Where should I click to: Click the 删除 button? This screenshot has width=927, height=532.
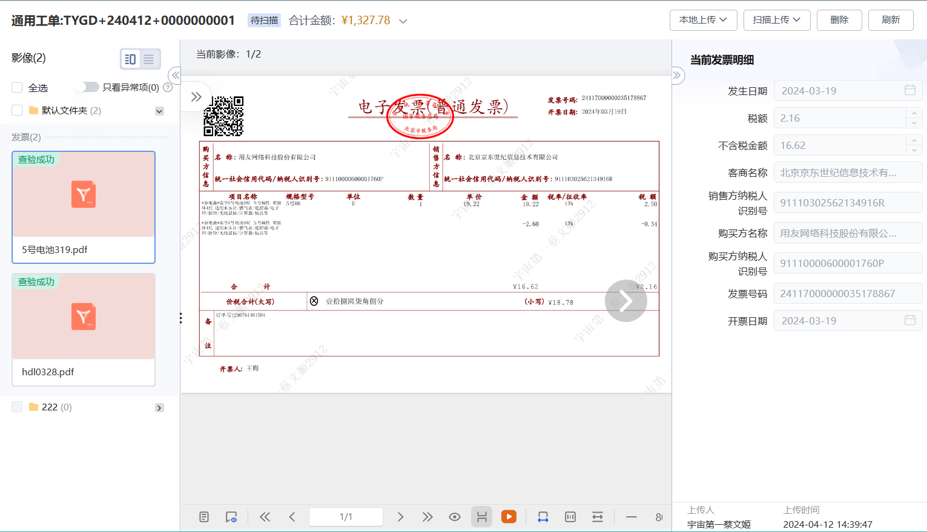point(839,20)
